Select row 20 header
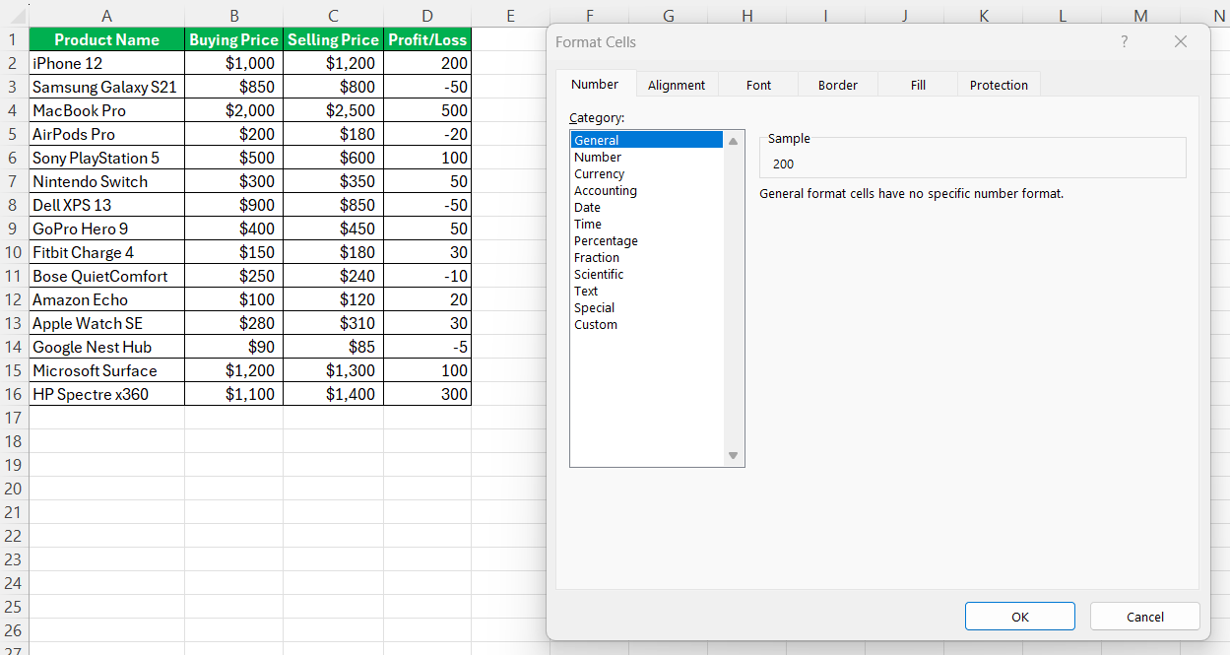 [x=14, y=489]
